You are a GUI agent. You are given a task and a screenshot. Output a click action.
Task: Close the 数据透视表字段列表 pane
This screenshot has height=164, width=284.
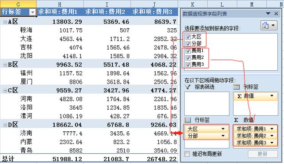[x=276, y=14]
